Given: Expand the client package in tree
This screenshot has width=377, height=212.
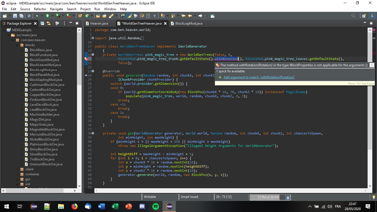Looking at the screenshot, I should (17, 169).
